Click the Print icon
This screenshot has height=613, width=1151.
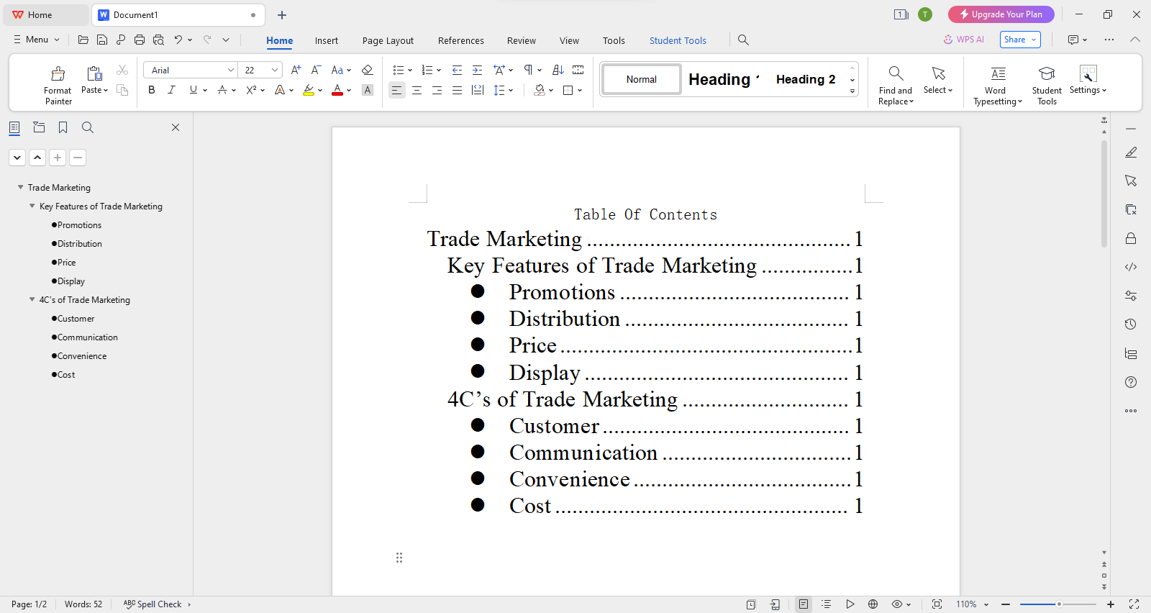coord(140,40)
